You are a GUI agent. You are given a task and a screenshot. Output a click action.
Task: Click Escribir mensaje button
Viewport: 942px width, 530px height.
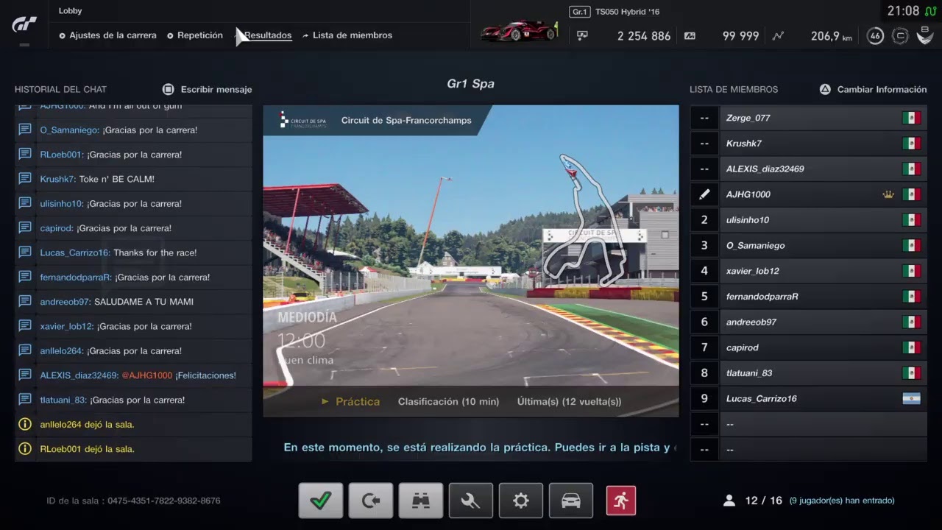(207, 89)
